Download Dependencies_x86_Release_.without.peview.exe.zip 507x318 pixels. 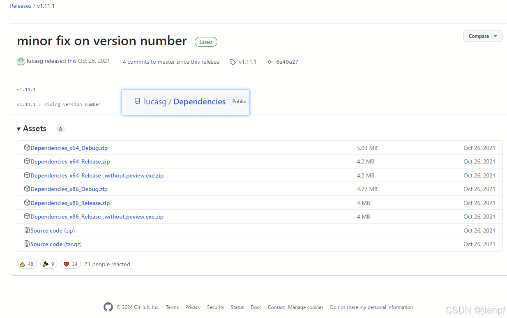click(x=97, y=217)
